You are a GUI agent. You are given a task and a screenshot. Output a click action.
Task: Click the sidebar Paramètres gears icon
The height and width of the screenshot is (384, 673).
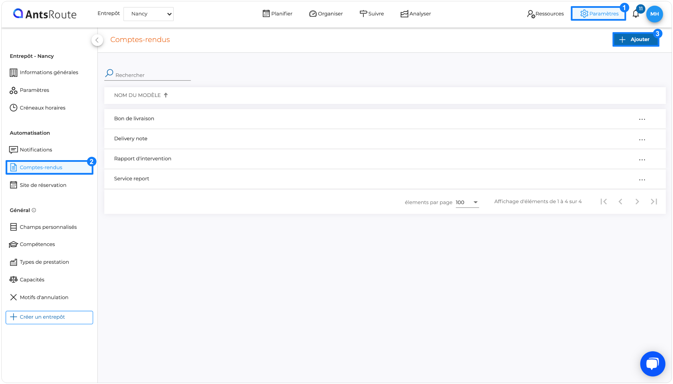click(x=13, y=90)
